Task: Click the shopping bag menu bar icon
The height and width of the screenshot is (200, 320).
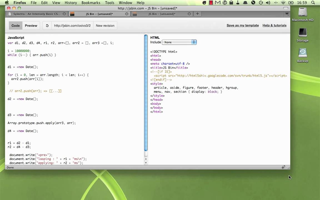Action: click(231, 3)
